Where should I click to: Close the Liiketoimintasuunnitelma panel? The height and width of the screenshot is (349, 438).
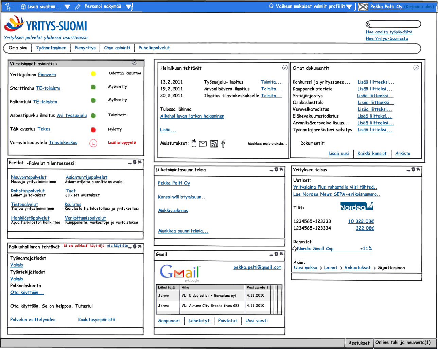281,169
